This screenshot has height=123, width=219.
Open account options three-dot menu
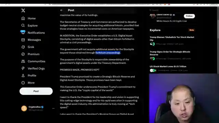[x=53, y=108]
